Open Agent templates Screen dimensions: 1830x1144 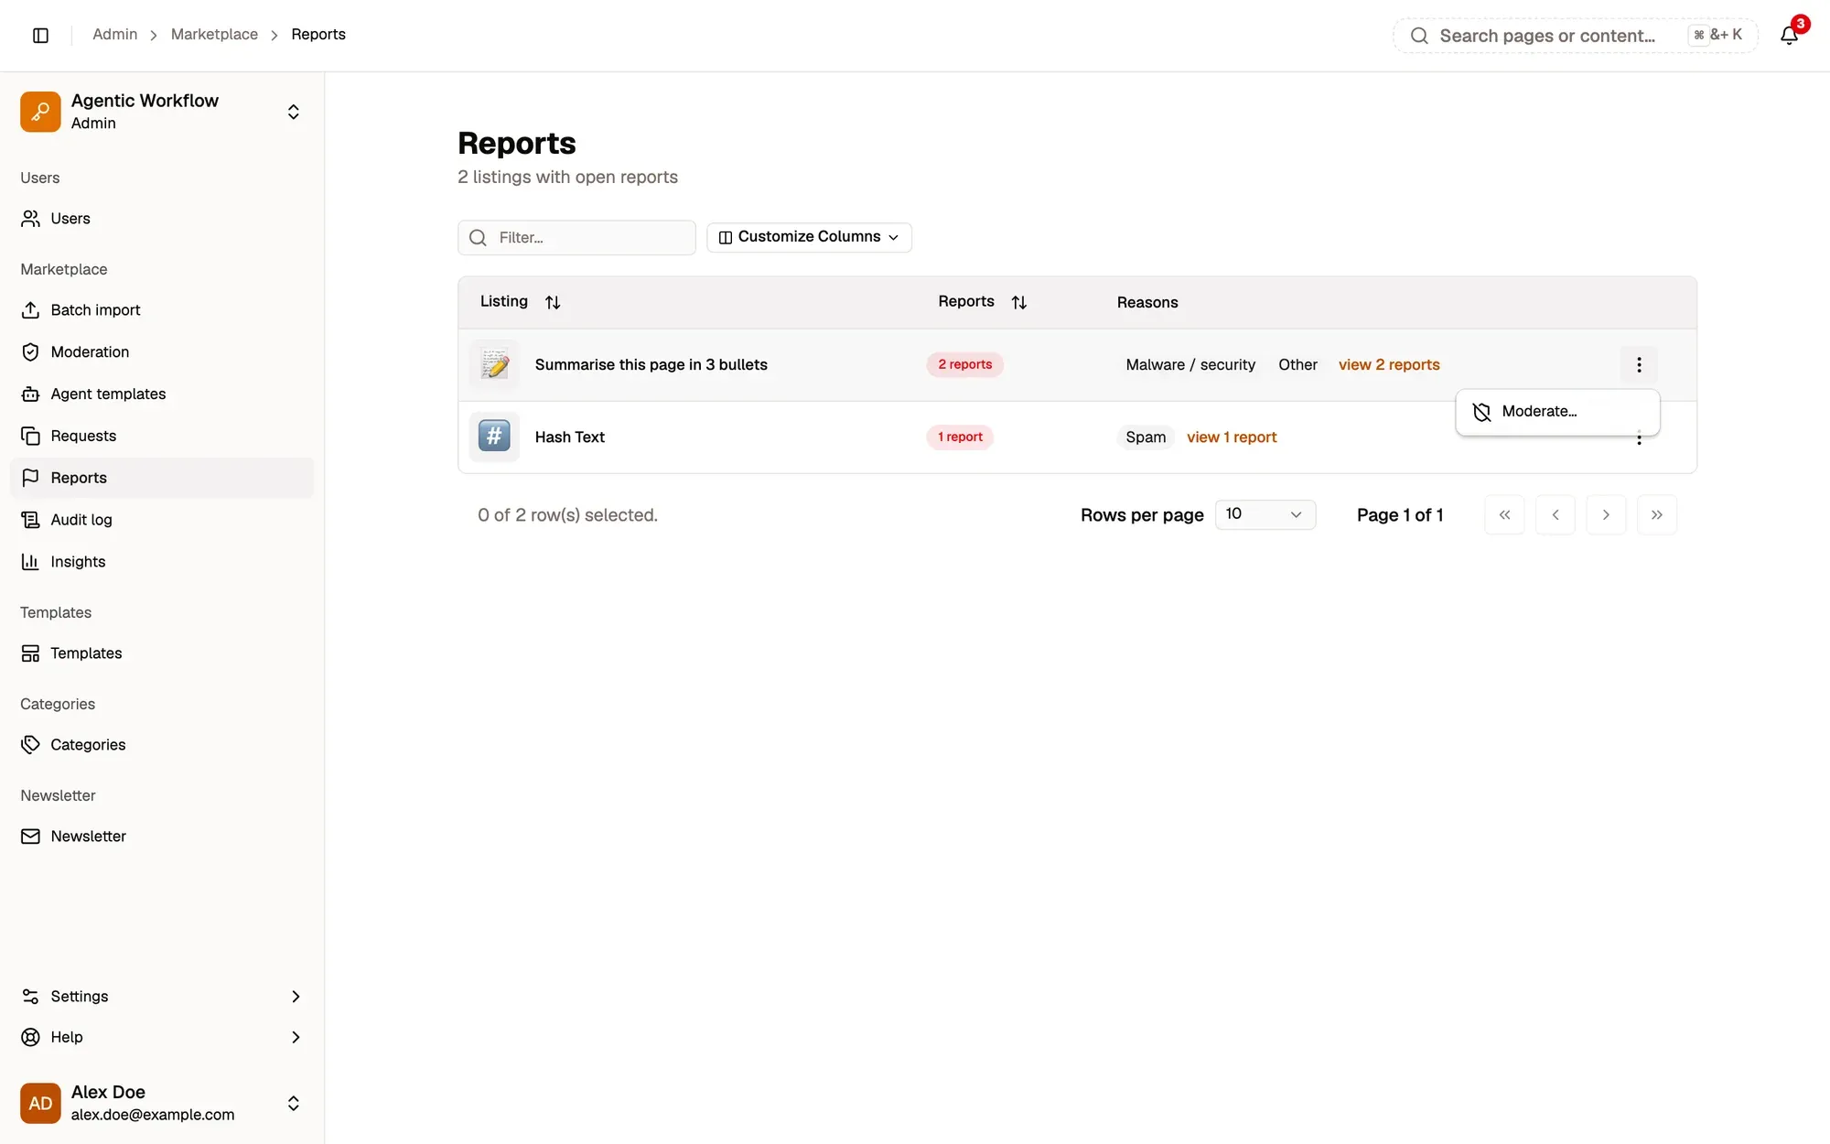pos(162,394)
